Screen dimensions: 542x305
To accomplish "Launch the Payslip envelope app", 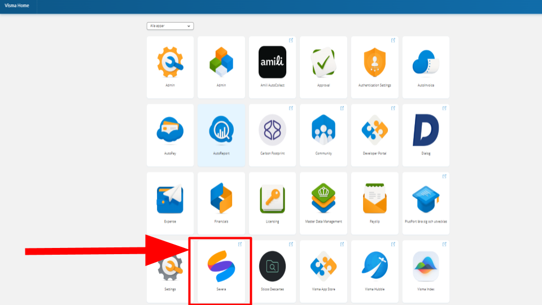I will pyautogui.click(x=375, y=203).
